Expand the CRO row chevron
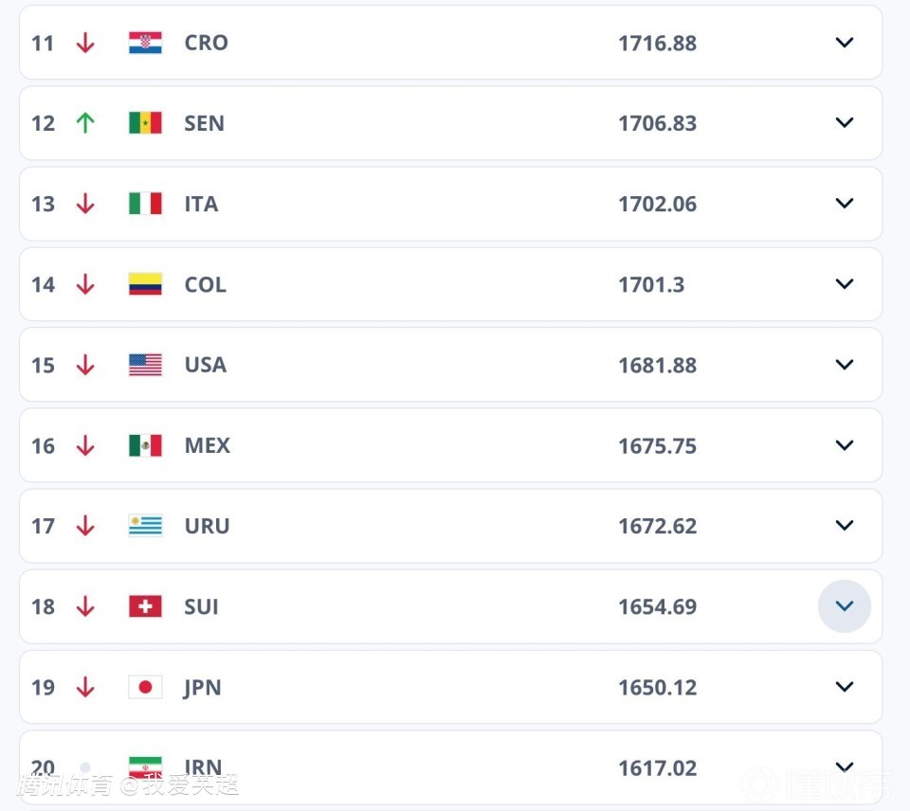Viewport: 910px width, 811px height. coord(844,43)
